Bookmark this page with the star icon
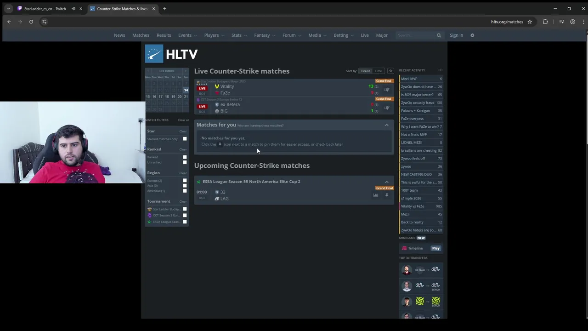The image size is (588, 331). click(530, 22)
